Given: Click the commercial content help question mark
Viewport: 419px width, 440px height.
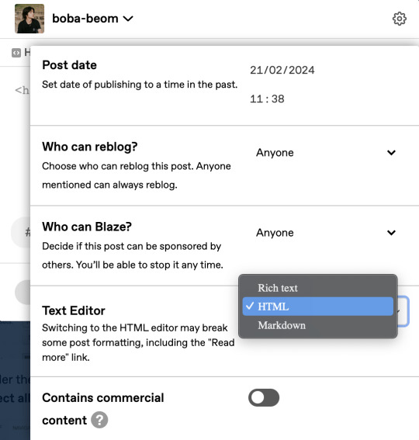Looking at the screenshot, I should pos(99,420).
